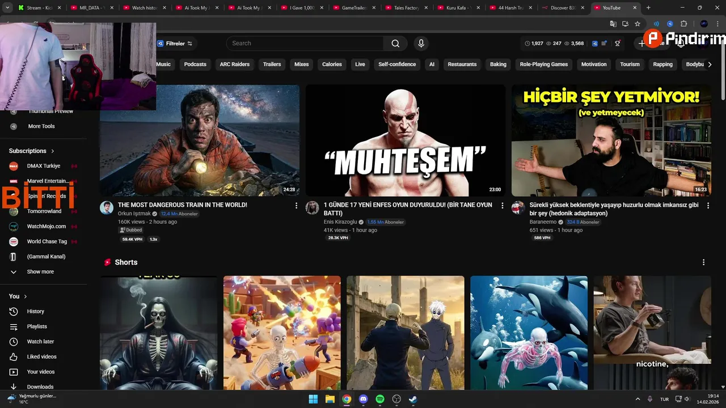726x408 pixels.
Task: Open Tomorrowland subscription channel
Action: click(x=43, y=211)
